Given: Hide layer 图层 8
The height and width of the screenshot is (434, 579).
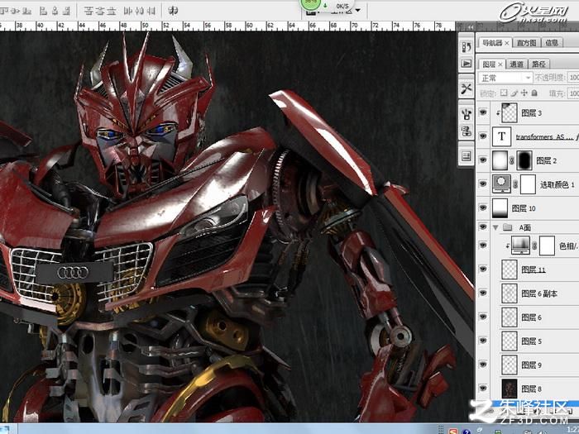Looking at the screenshot, I should coord(483,389).
